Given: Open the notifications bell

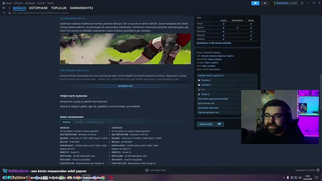Looking at the screenshot, I should tap(265, 3).
